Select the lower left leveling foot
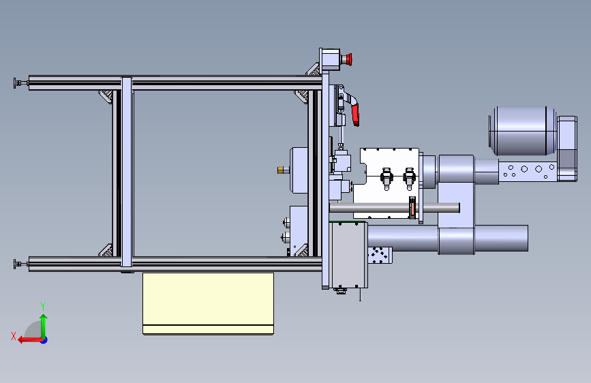The image size is (591, 383). coord(21,264)
